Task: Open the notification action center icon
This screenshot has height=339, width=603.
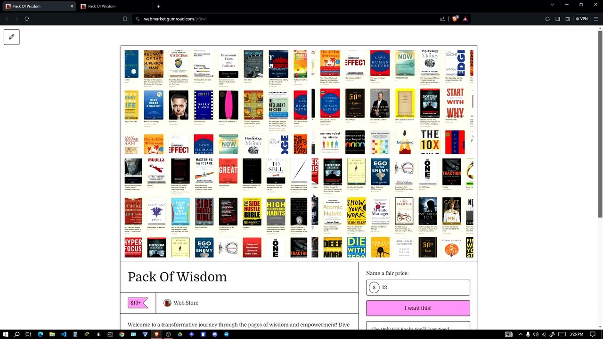Action: click(x=593, y=334)
